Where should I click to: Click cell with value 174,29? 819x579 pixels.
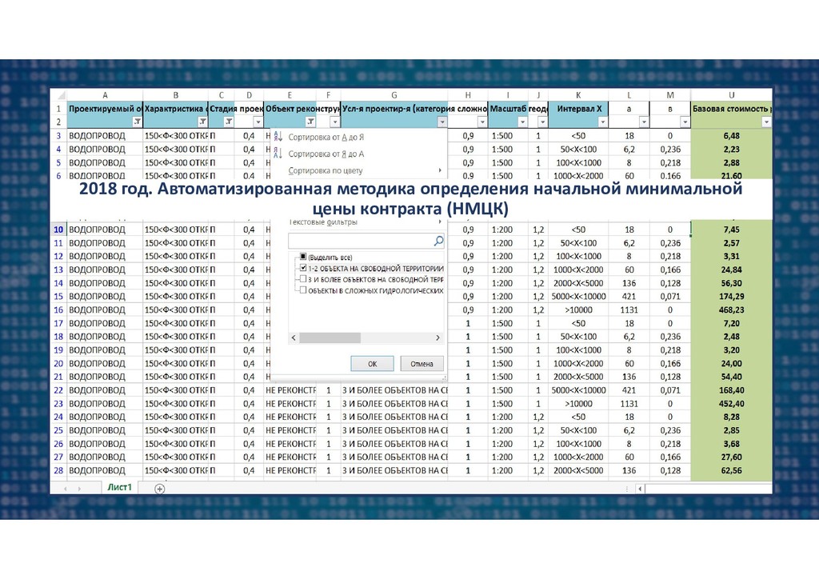[x=731, y=296]
